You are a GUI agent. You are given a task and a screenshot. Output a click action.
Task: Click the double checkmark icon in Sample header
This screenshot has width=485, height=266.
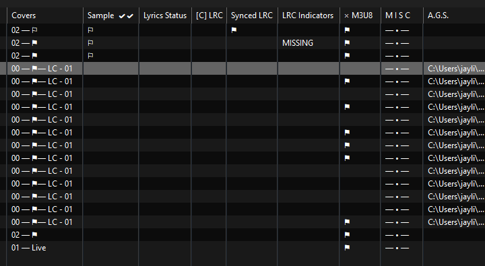[126, 15]
